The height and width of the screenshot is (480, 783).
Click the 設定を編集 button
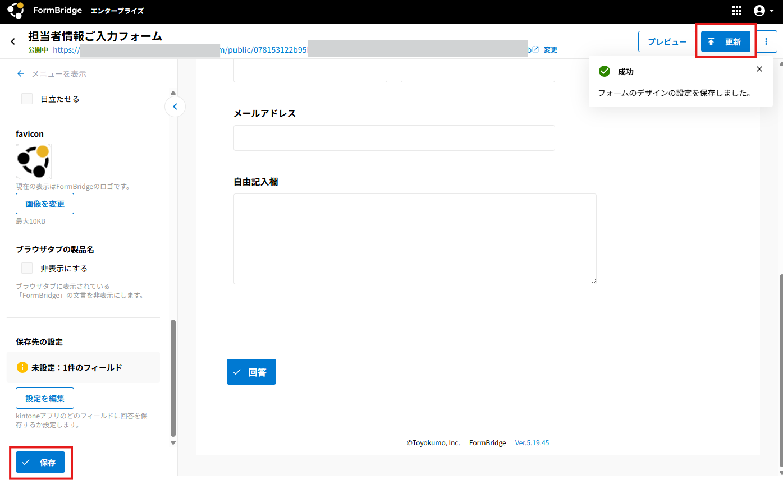click(x=45, y=398)
